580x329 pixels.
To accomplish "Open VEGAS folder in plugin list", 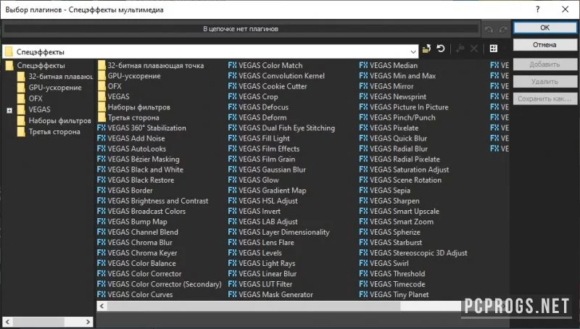I will tap(114, 96).
